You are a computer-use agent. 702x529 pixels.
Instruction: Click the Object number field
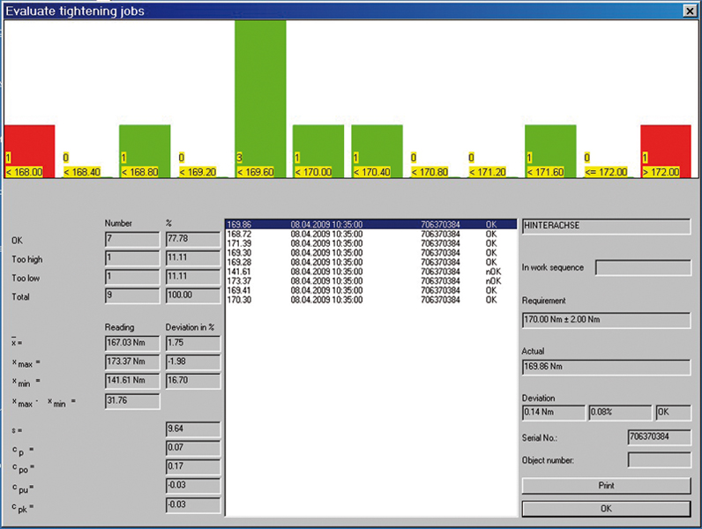[x=659, y=459]
